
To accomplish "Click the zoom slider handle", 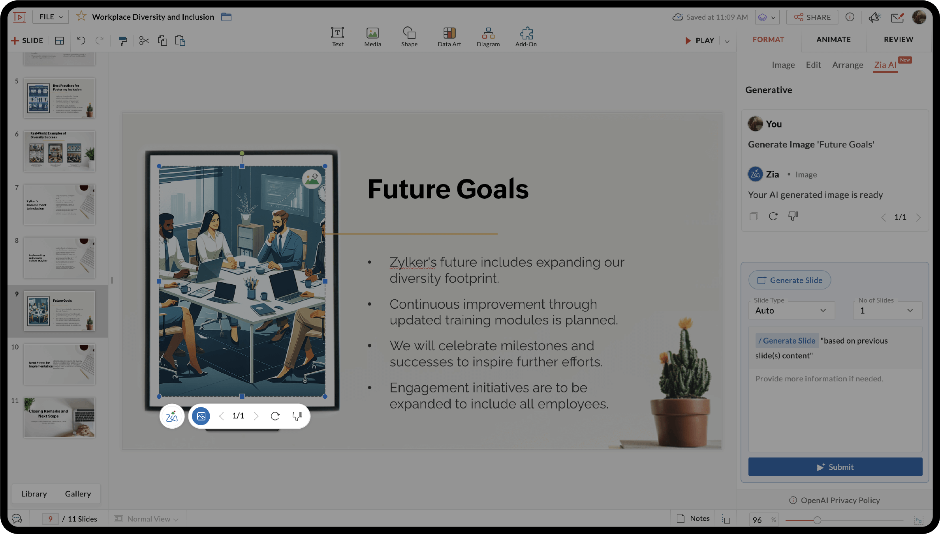I will pyautogui.click(x=817, y=520).
